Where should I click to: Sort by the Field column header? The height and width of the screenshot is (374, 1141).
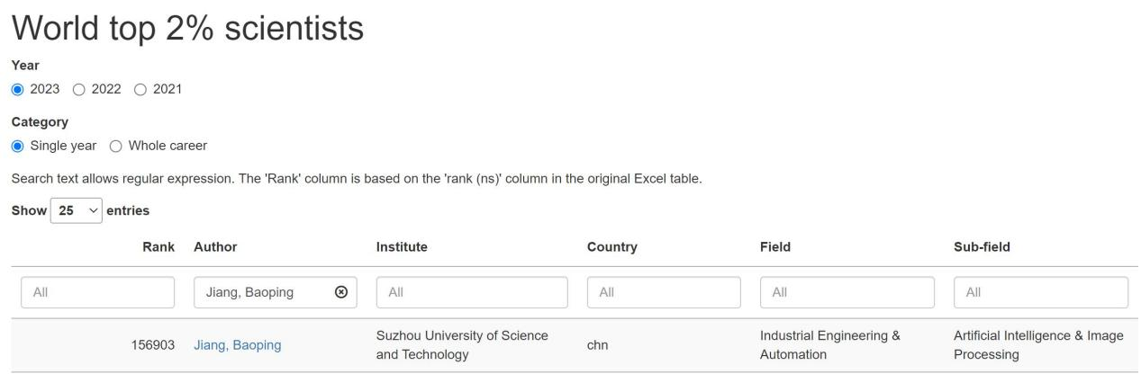(x=774, y=247)
